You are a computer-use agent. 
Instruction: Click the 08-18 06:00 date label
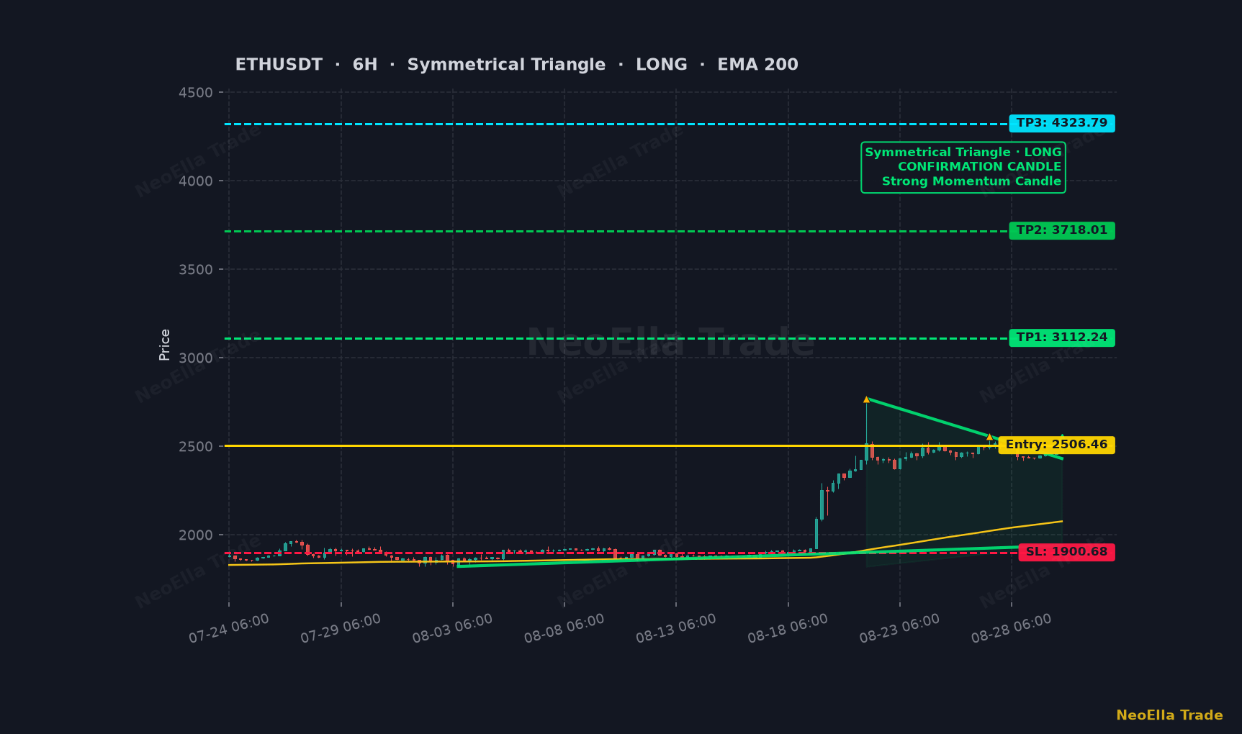pos(788,628)
